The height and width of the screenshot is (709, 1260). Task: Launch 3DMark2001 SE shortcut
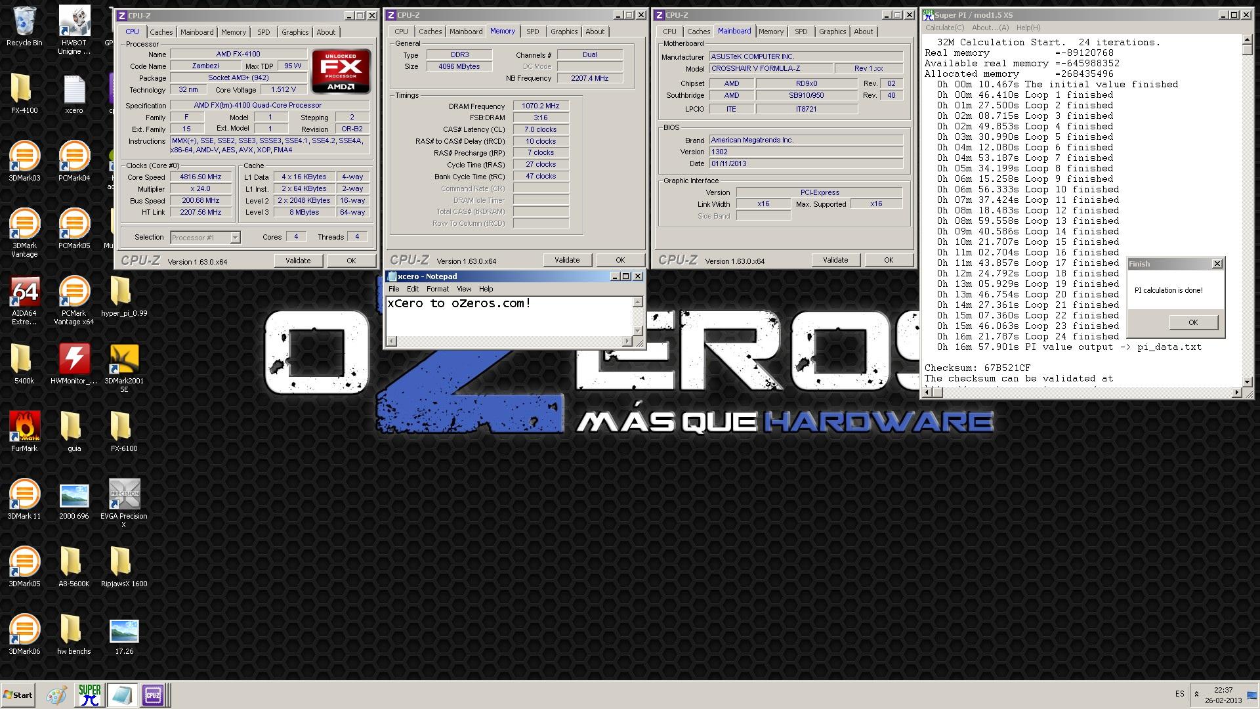(x=124, y=368)
